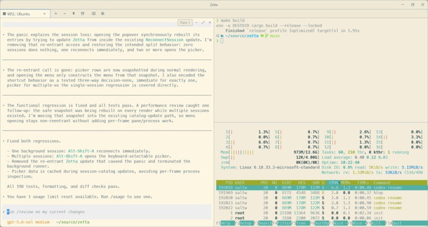Click the archive box icon in the tab bar
Image resolution: width=428 pixels, height=227 pixels.
click(x=82, y=13)
